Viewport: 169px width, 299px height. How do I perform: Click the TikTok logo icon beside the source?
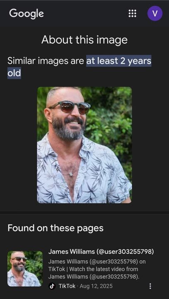(x=52, y=286)
